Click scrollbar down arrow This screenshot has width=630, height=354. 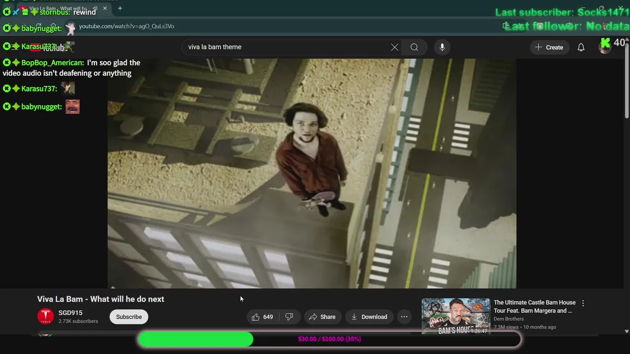(627, 331)
